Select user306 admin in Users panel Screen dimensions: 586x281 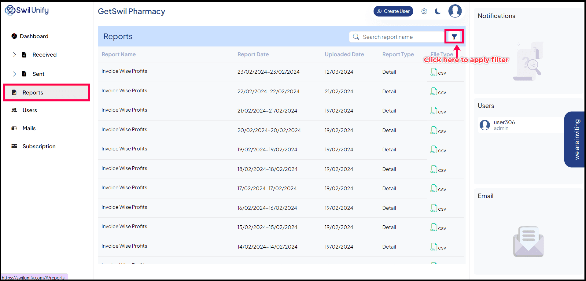point(521,125)
